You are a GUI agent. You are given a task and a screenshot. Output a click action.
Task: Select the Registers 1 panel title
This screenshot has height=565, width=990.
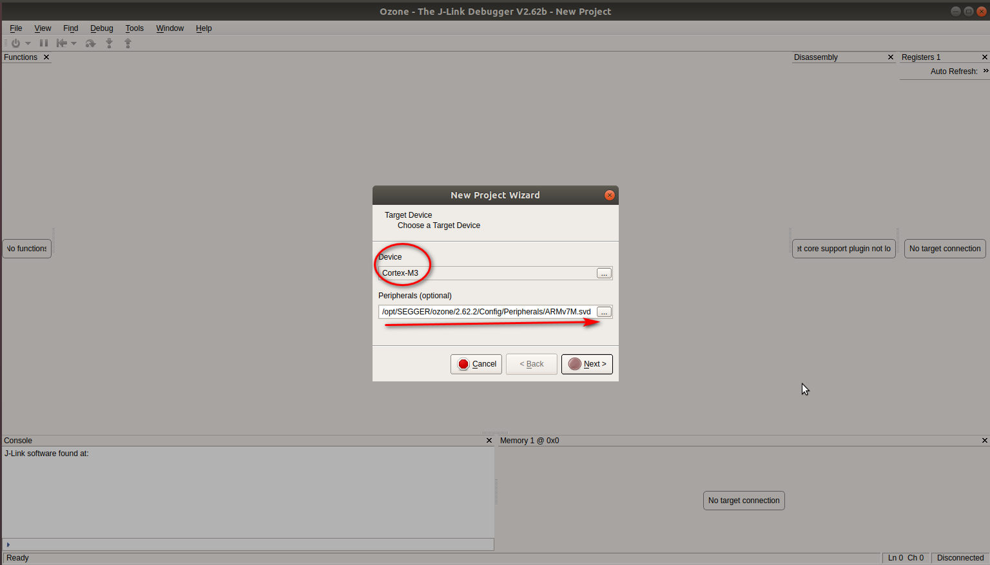pyautogui.click(x=921, y=57)
